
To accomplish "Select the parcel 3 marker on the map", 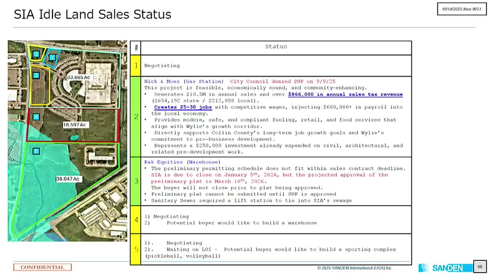I will tap(36, 75).
